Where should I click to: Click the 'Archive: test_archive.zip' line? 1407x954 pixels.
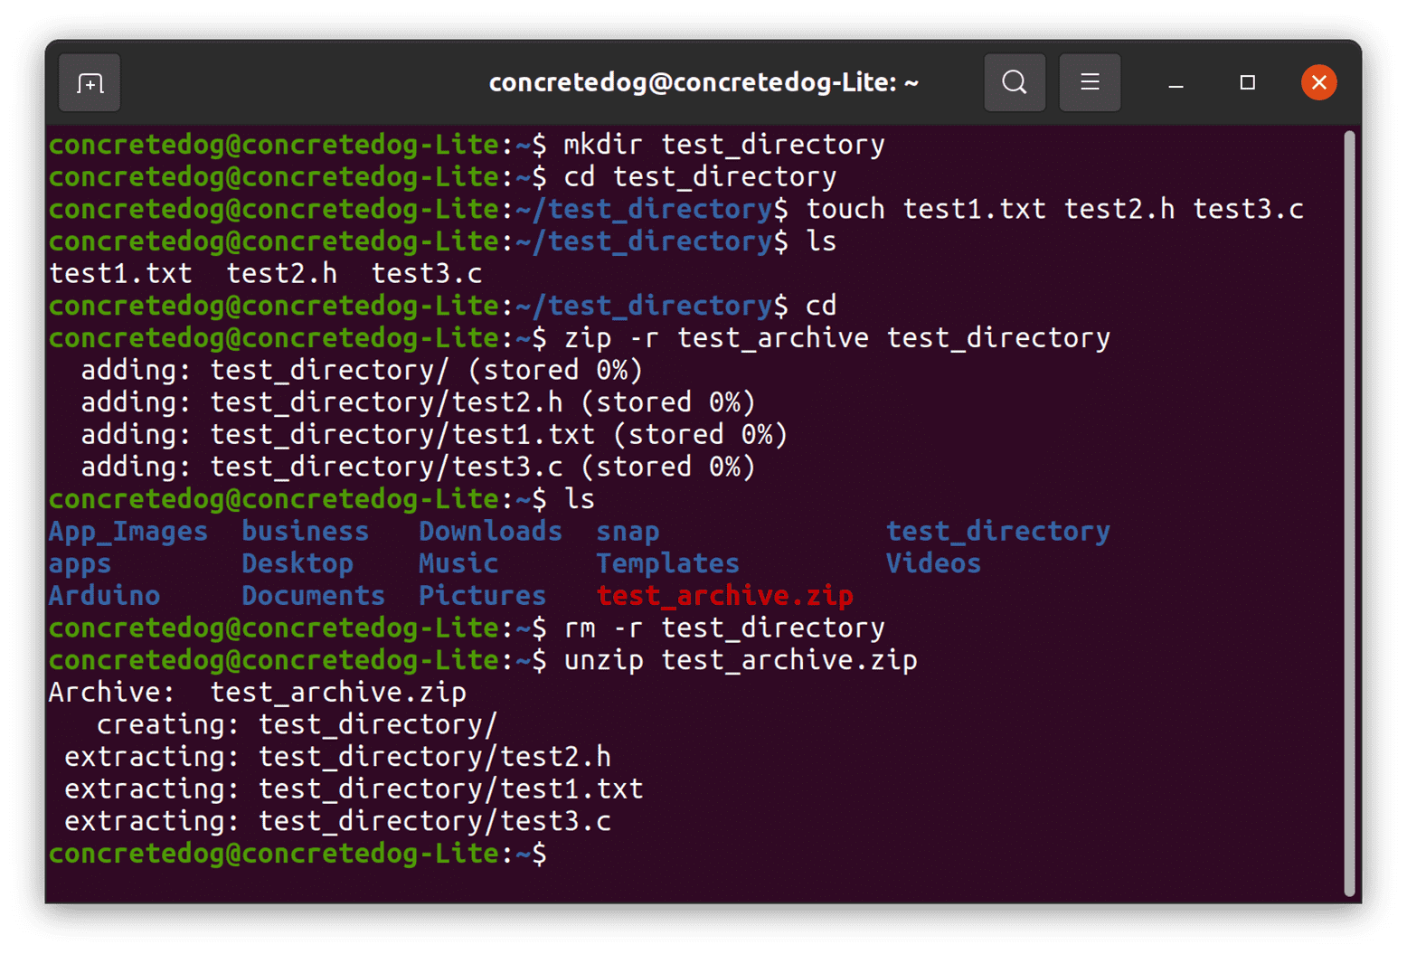click(x=258, y=693)
